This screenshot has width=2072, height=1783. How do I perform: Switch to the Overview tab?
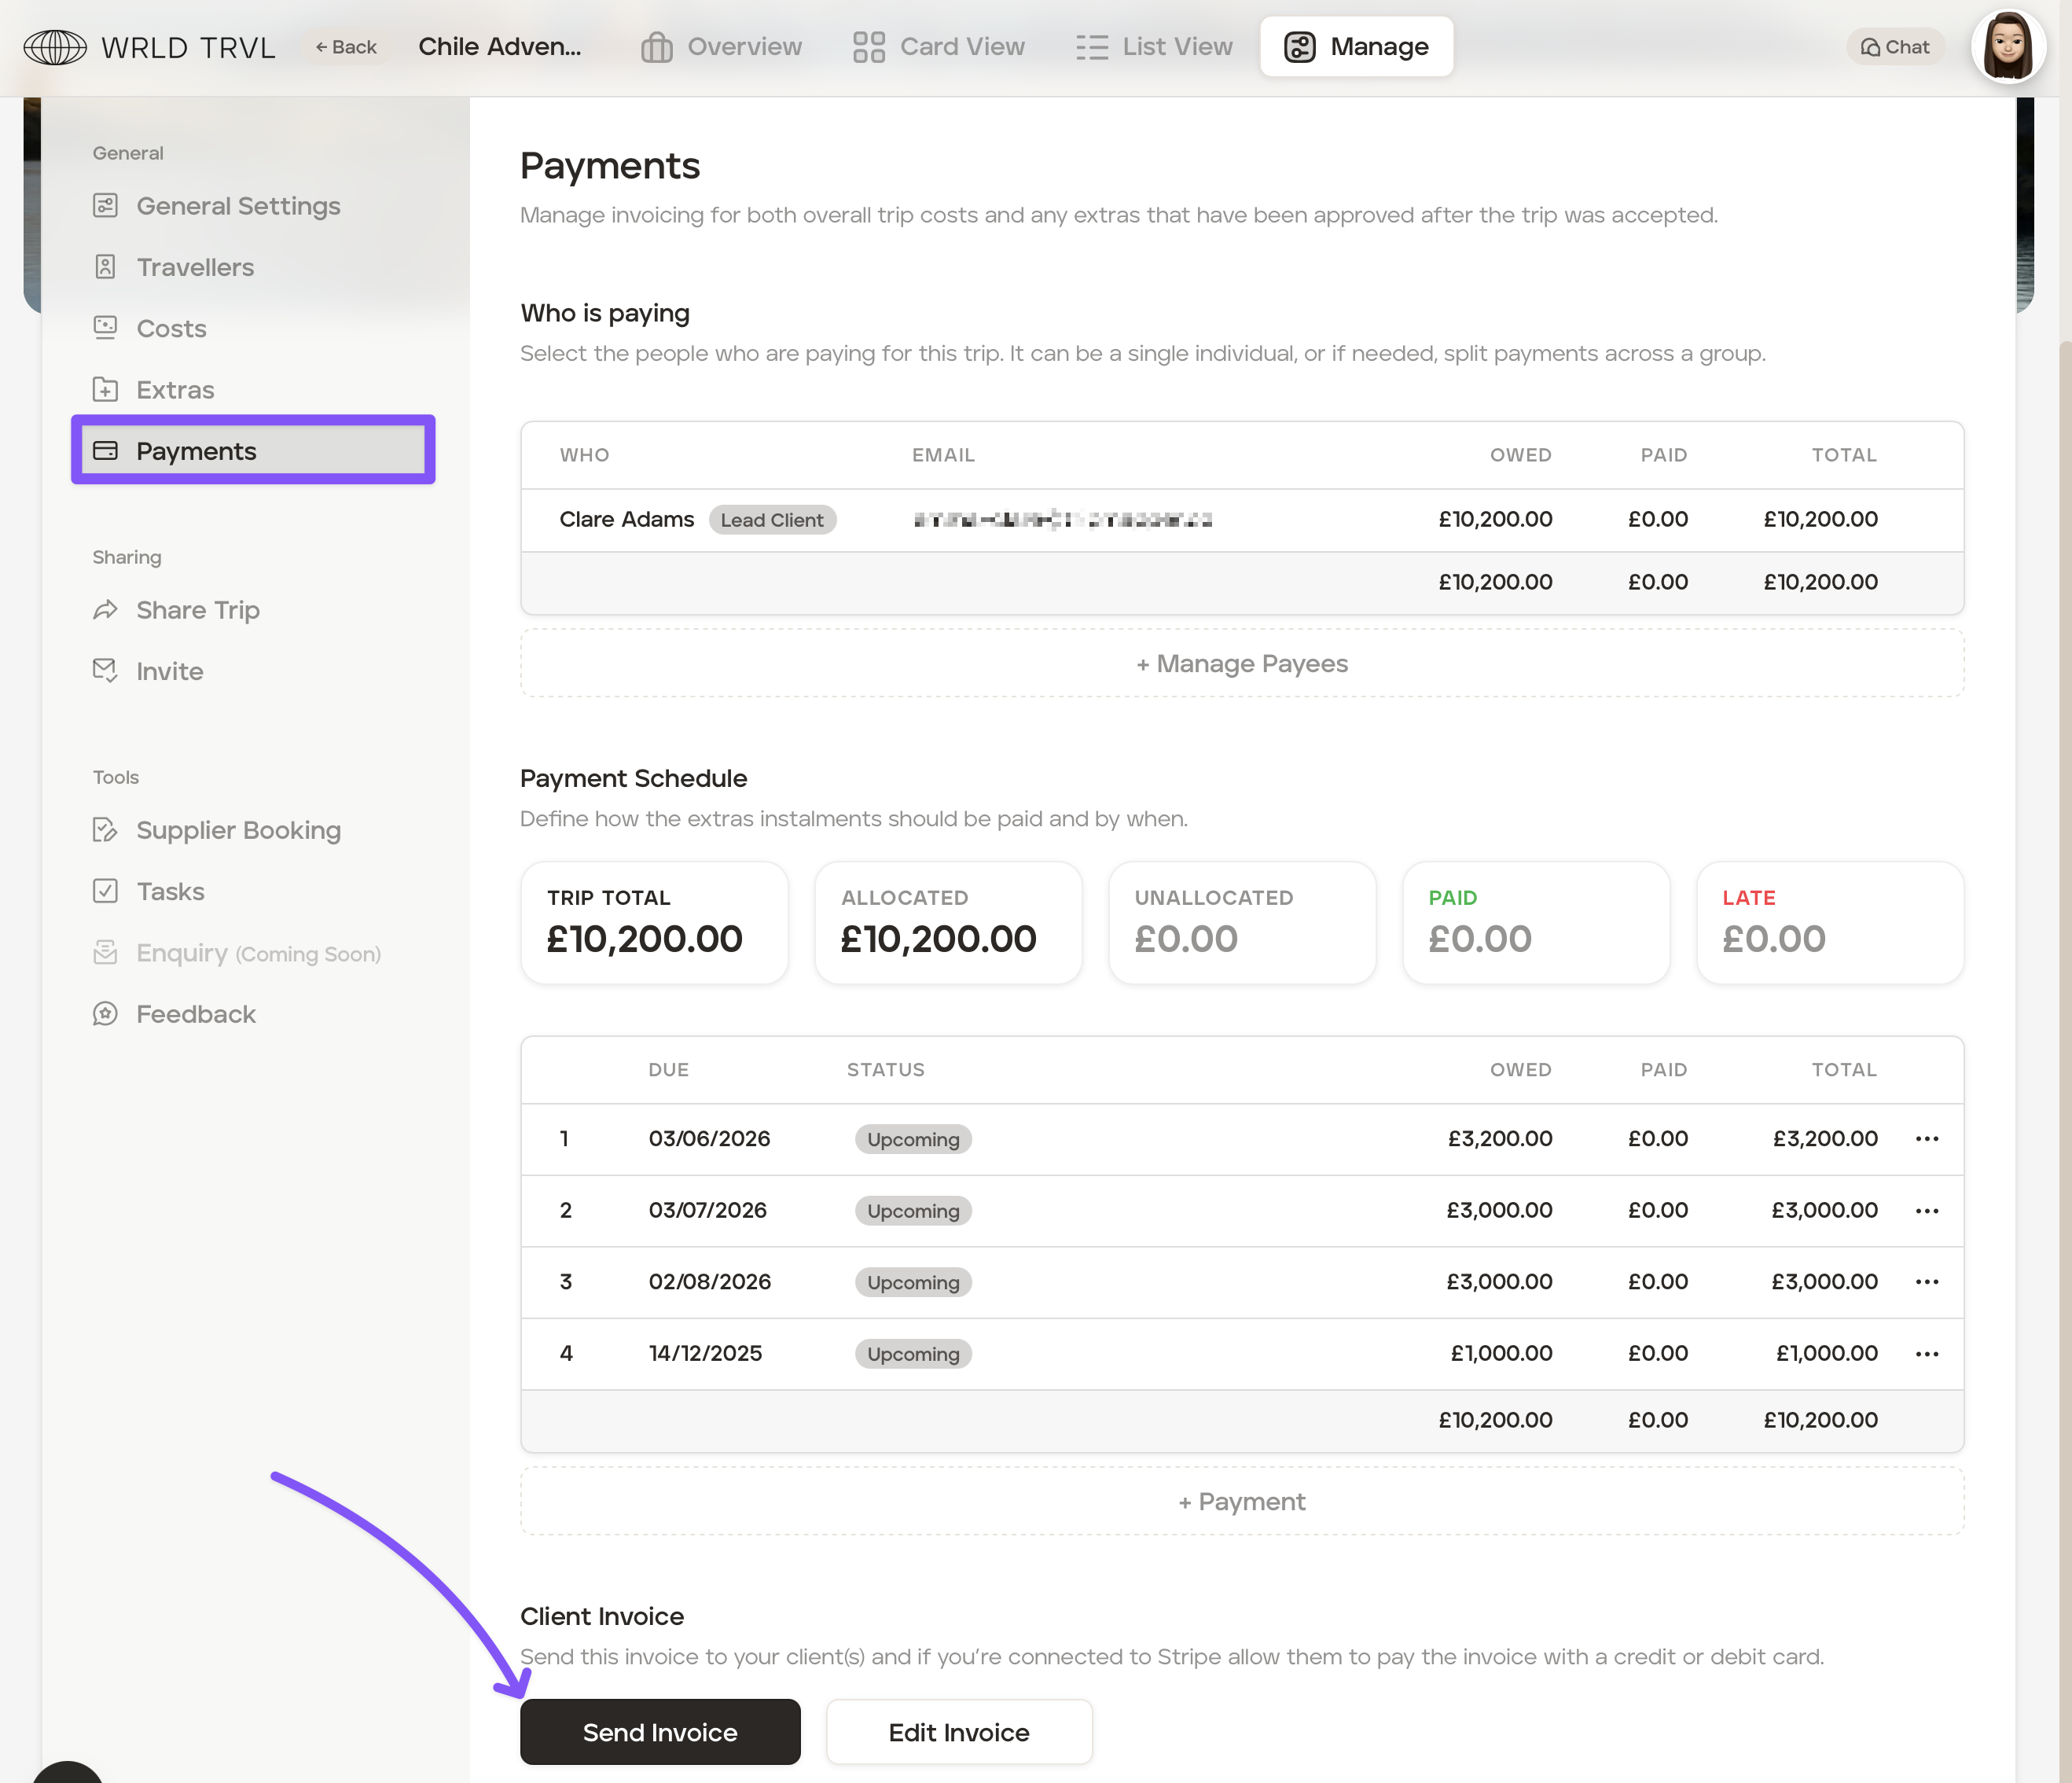pyautogui.click(x=721, y=47)
